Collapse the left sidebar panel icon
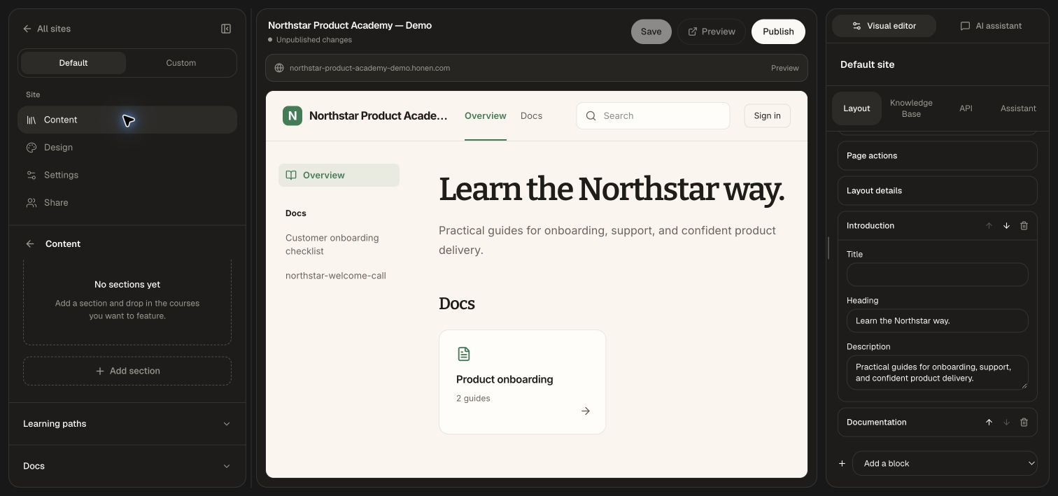The width and height of the screenshot is (1058, 496). pyautogui.click(x=226, y=29)
